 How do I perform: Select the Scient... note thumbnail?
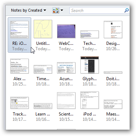click(66, 101)
